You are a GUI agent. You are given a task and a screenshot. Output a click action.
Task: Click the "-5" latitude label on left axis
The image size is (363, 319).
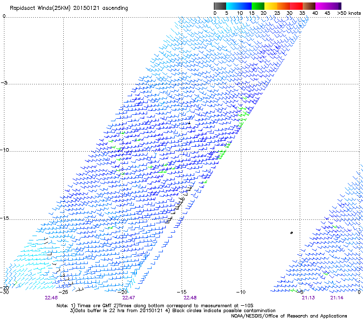[4, 82]
